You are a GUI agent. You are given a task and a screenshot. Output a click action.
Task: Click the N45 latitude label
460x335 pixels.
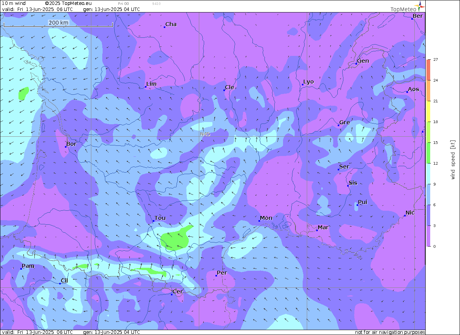coord(205,134)
